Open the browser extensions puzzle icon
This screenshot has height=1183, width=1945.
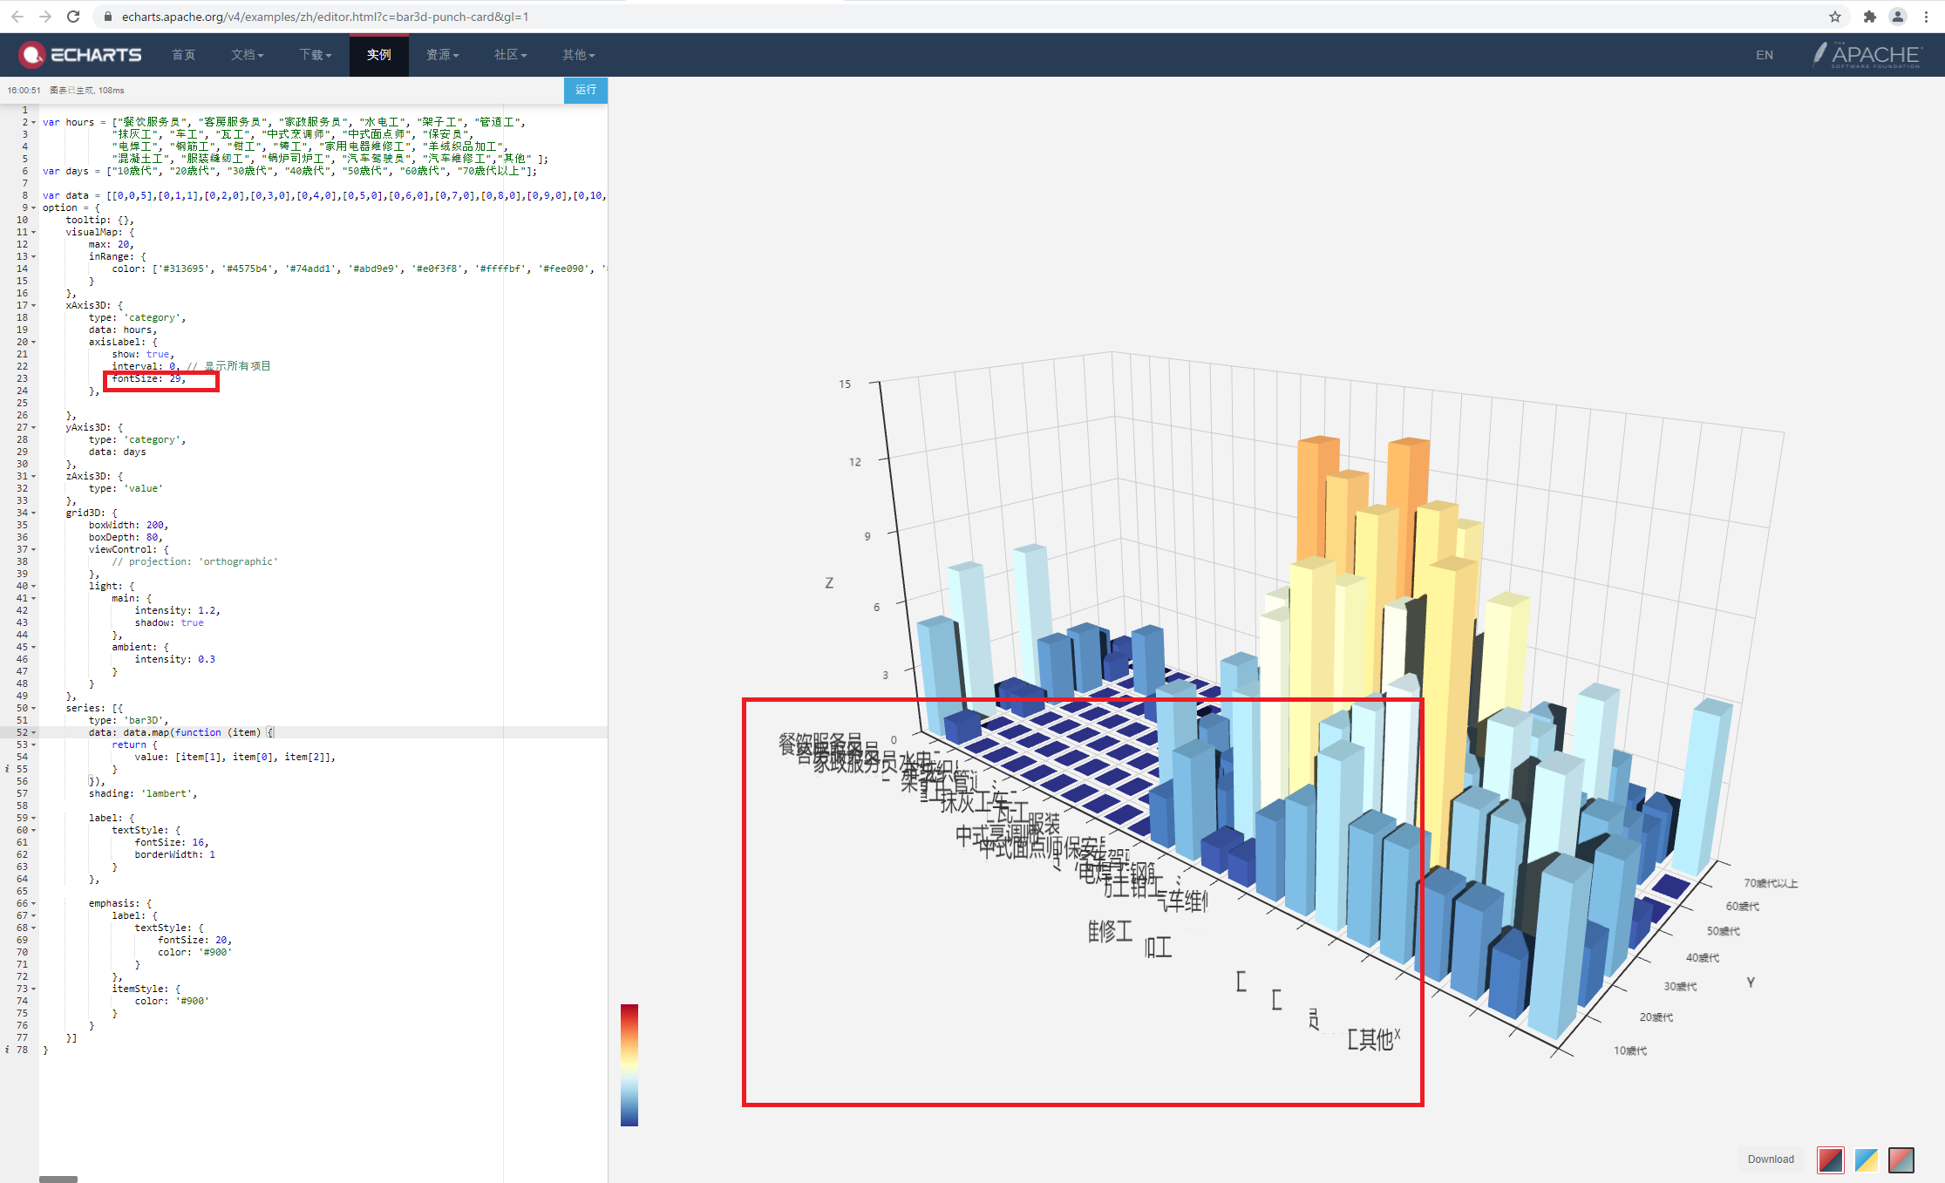point(1870,17)
